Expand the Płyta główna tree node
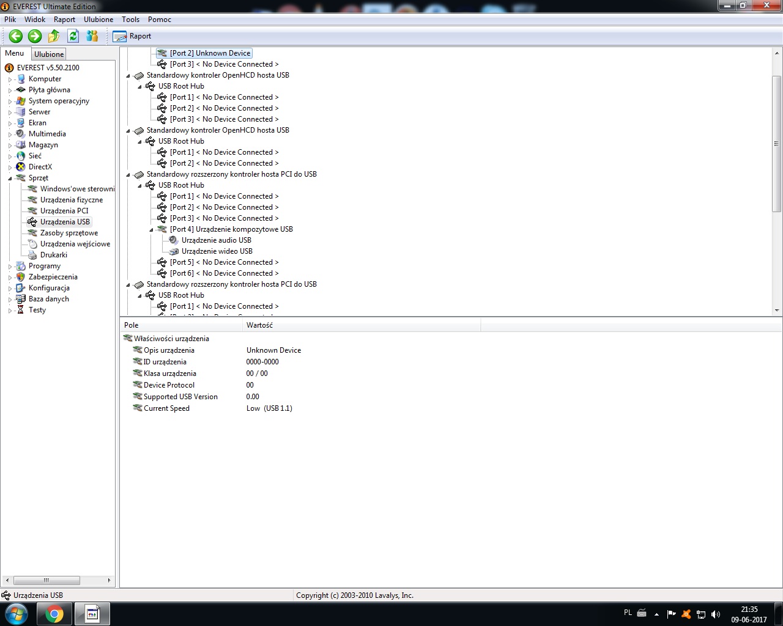 click(10, 90)
